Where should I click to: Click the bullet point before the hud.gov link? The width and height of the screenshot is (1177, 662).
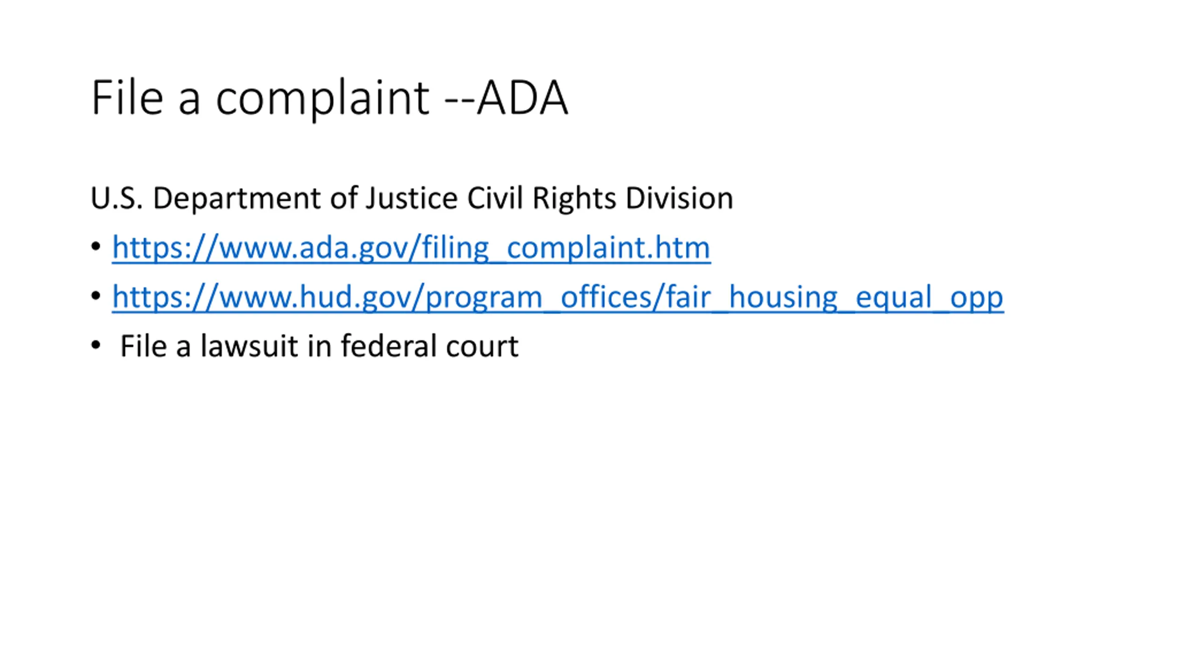(x=96, y=296)
